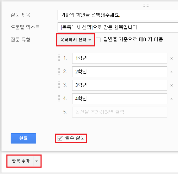Click the drag handle beside option 3

pos(59,85)
